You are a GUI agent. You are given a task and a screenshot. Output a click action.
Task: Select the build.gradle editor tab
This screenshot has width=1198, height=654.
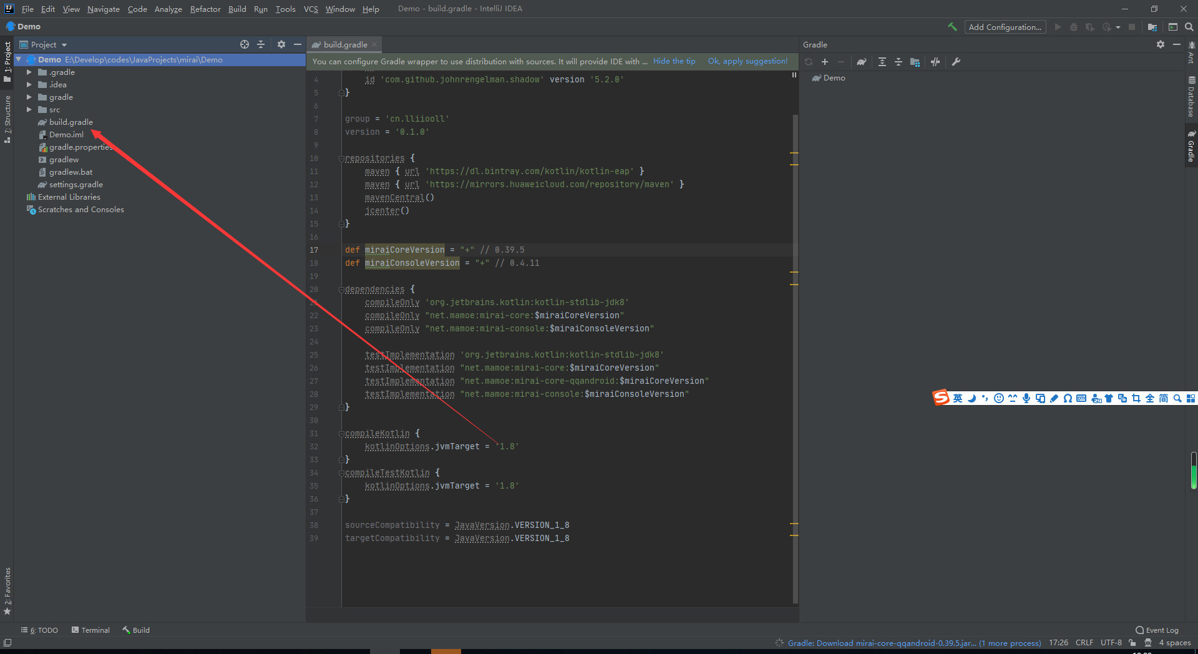(x=345, y=44)
